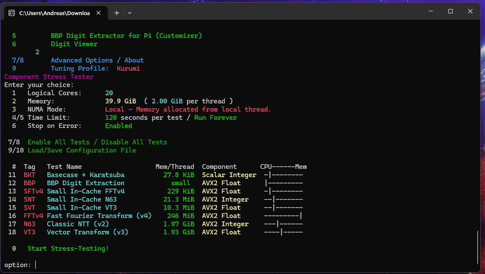Click the 'Mem/Thread' column header
The height and width of the screenshot is (274, 485).
click(x=175, y=167)
